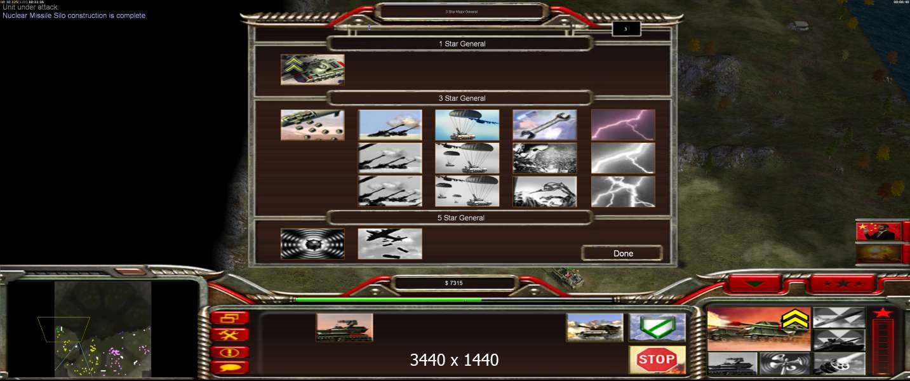This screenshot has width=910, height=381.
Task: Click the red star experience bar
Action: coord(883,341)
